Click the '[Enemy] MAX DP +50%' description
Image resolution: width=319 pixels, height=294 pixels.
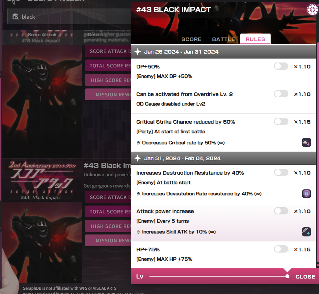164,76
